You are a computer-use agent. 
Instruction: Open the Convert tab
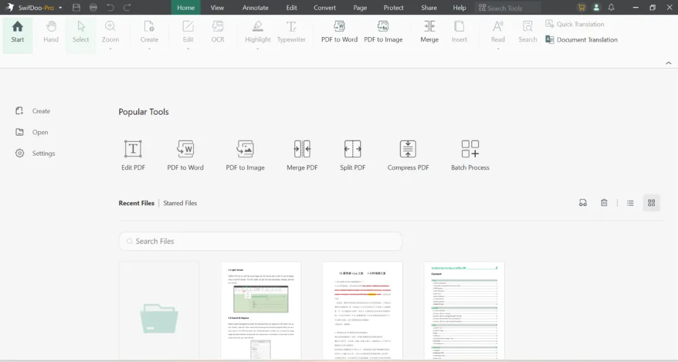pos(325,8)
